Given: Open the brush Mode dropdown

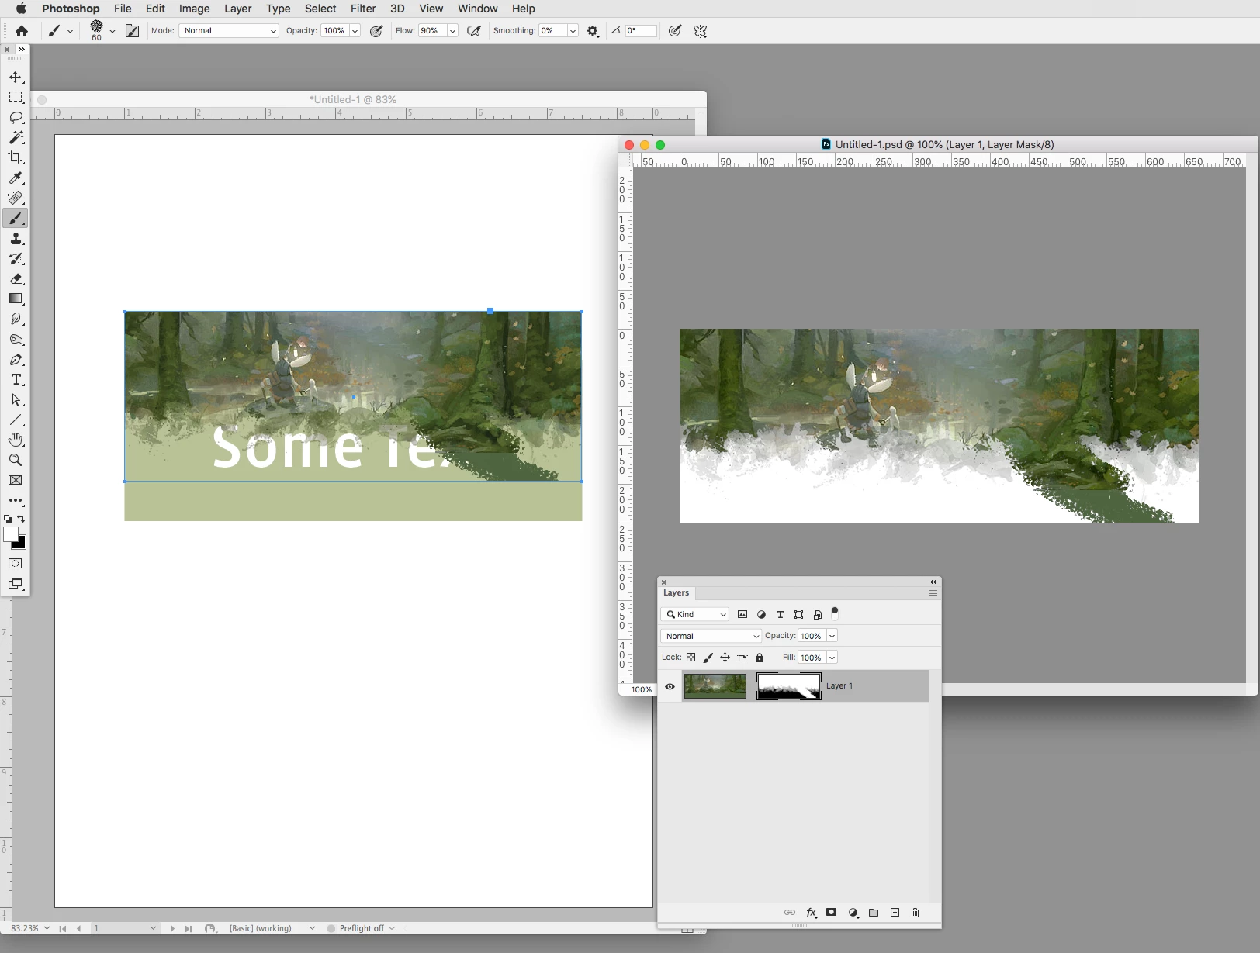Looking at the screenshot, I should click(x=229, y=31).
